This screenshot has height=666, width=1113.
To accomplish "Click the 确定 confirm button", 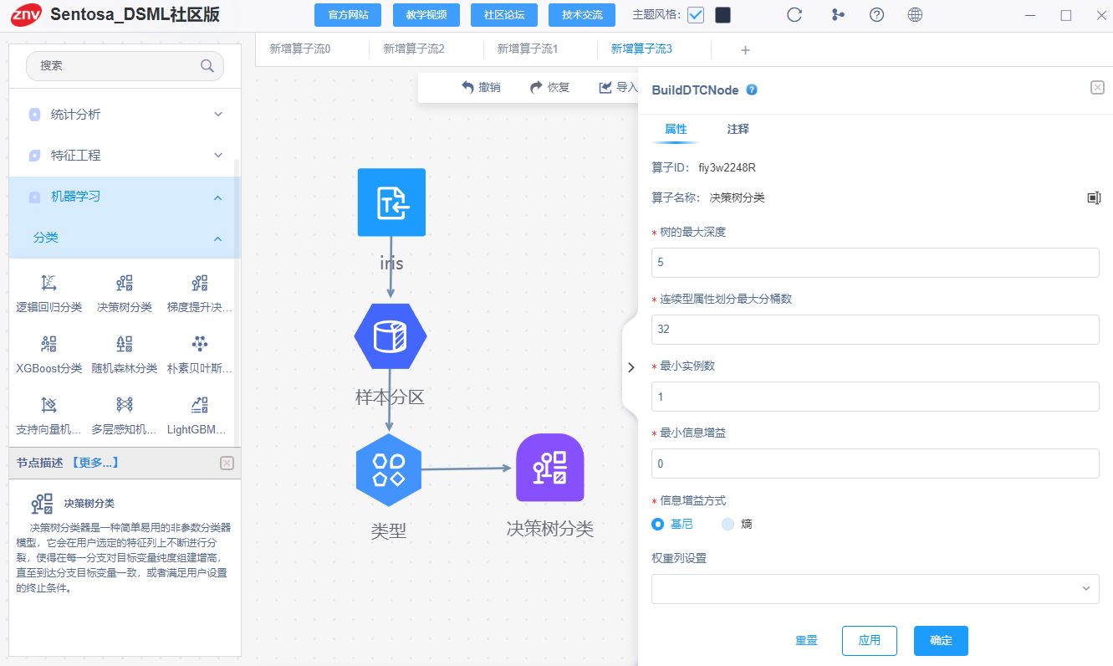I will point(941,640).
